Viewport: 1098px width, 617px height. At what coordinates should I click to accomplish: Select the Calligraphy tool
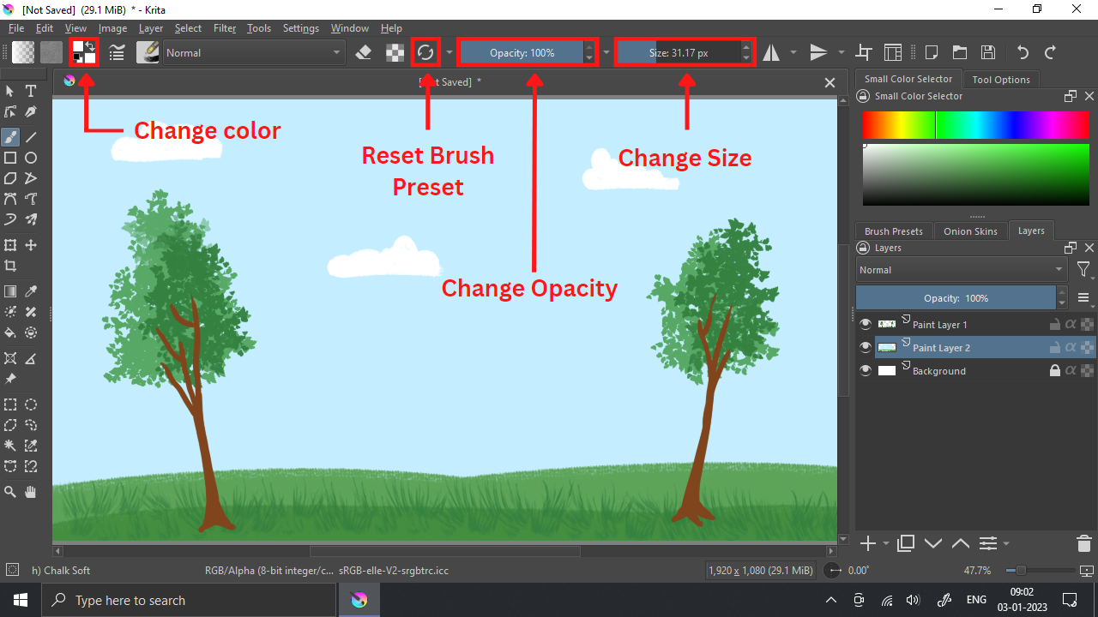coord(31,111)
